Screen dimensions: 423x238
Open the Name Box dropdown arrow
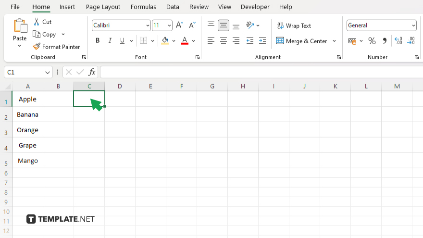48,72
